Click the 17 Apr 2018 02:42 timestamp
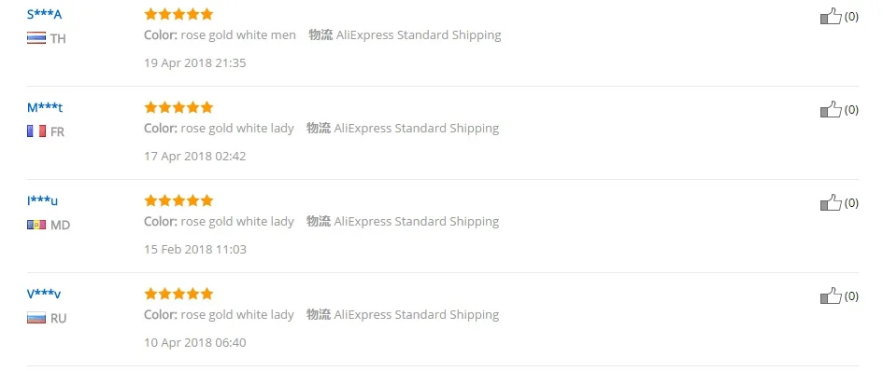Viewport: 883px width, 371px height. tap(195, 157)
